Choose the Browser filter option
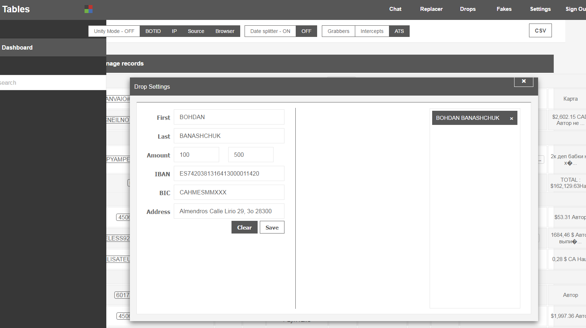586x328 pixels. (225, 31)
